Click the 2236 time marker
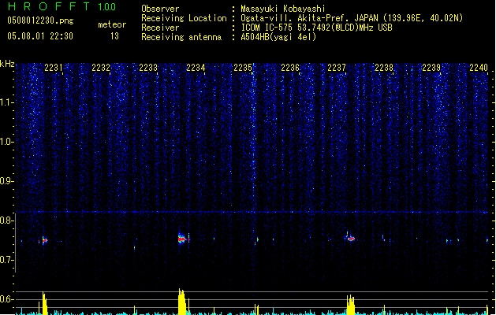Viewport: 496px width, 315px height. click(x=290, y=68)
